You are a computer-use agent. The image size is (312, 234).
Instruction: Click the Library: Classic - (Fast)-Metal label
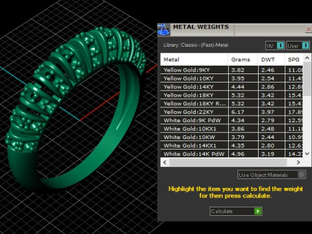[x=196, y=45]
